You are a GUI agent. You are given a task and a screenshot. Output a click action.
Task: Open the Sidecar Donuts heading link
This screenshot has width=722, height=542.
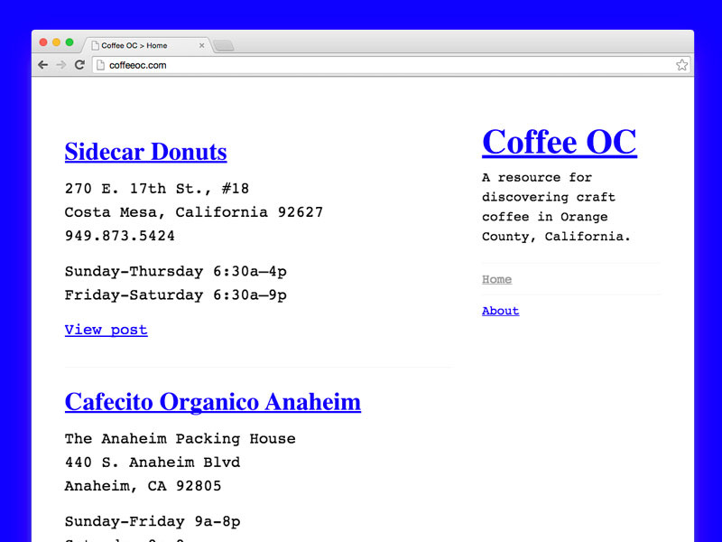coord(146,151)
